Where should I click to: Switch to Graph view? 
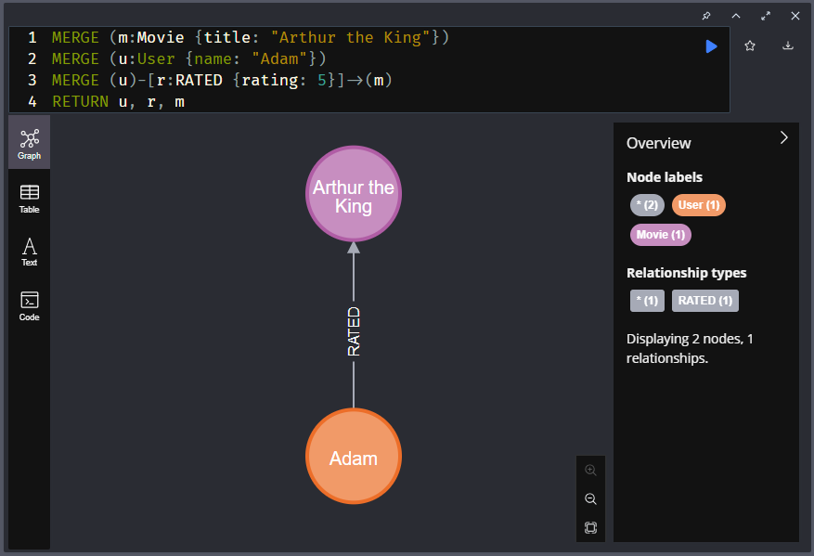pyautogui.click(x=29, y=143)
